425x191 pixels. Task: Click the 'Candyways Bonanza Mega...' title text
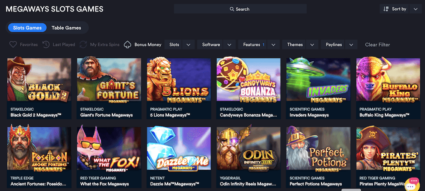point(249,115)
